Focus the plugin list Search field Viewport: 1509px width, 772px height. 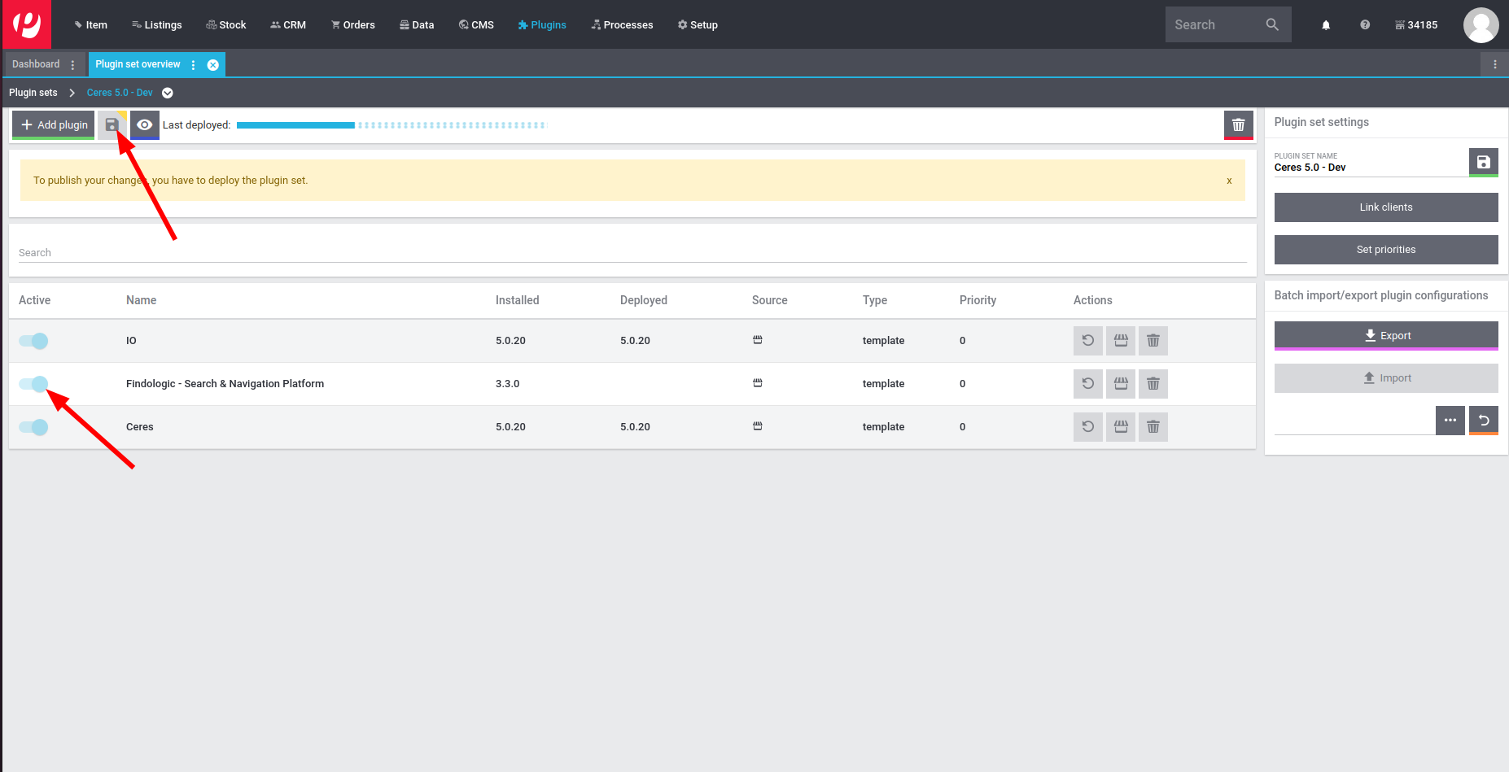632,253
